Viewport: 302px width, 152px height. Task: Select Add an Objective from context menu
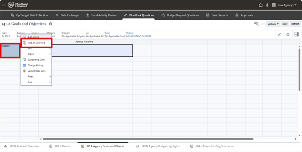[x=36, y=43]
